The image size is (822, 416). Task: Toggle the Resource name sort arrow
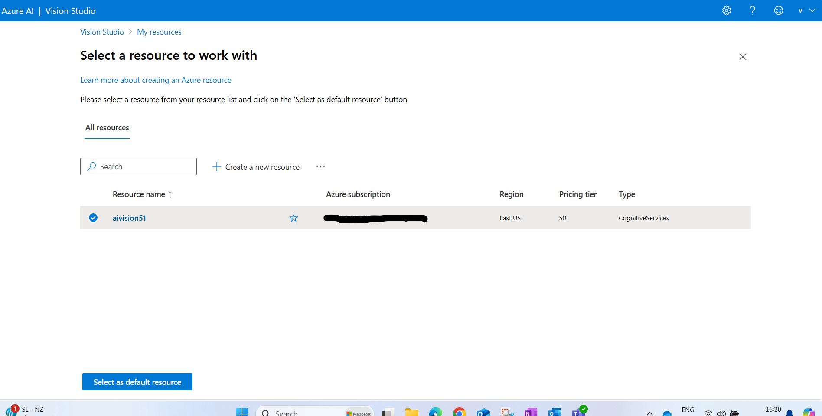[x=170, y=195]
